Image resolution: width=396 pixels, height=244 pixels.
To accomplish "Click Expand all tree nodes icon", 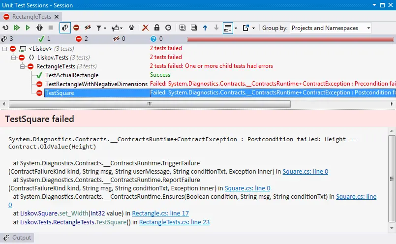I will tap(183, 28).
